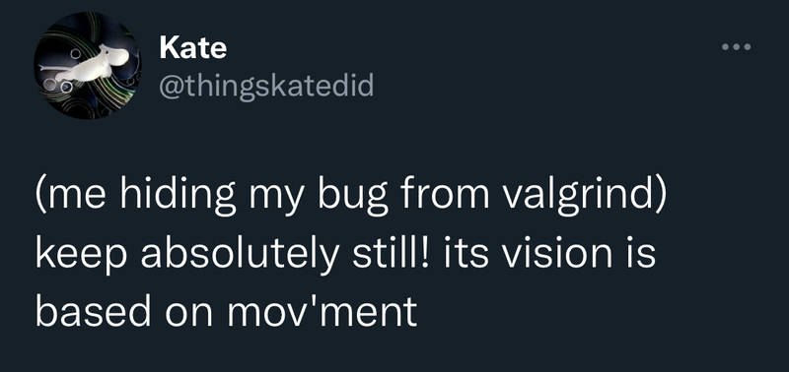This screenshot has height=372, width=789.
Task: Click the word "valgrind" in the tweet
Action: pyautogui.click(x=584, y=193)
